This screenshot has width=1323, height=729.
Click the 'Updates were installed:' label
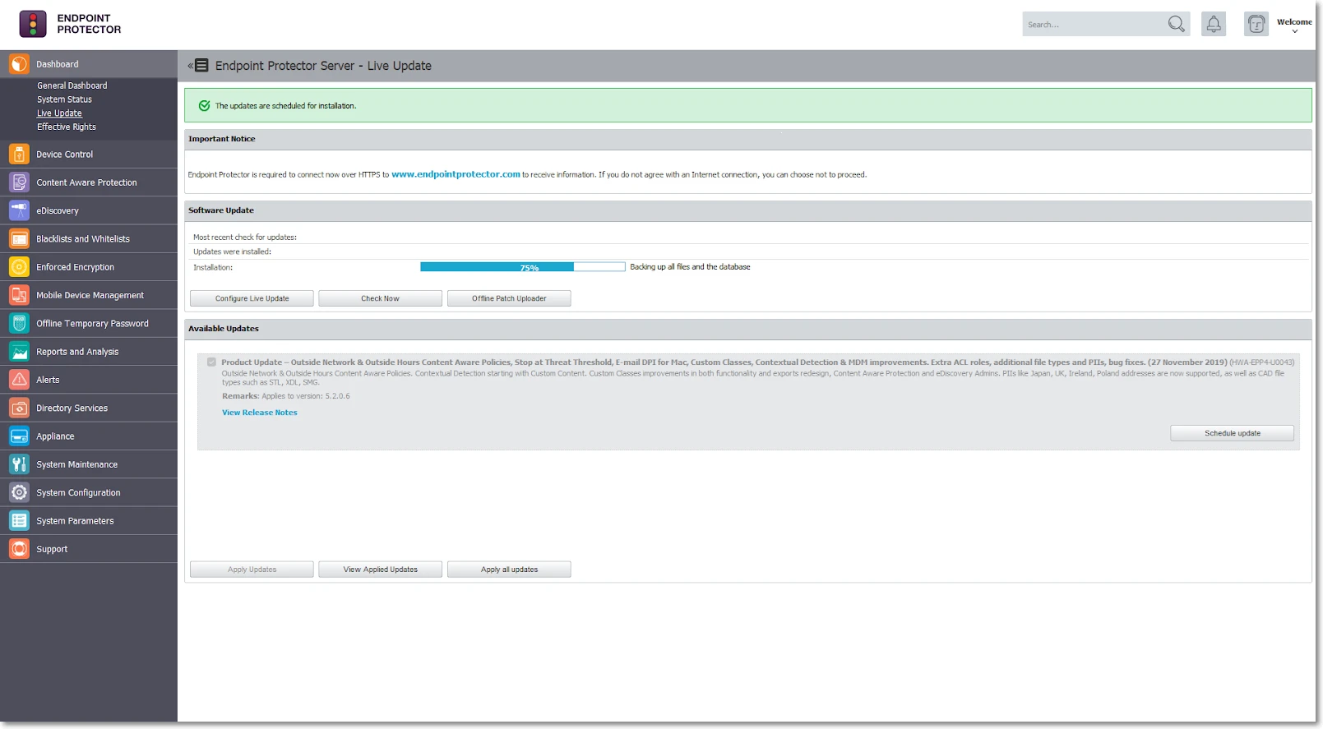[x=232, y=252]
